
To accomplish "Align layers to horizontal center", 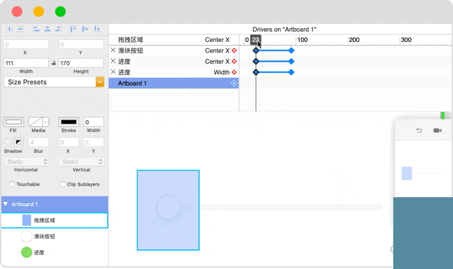I will click(x=48, y=29).
